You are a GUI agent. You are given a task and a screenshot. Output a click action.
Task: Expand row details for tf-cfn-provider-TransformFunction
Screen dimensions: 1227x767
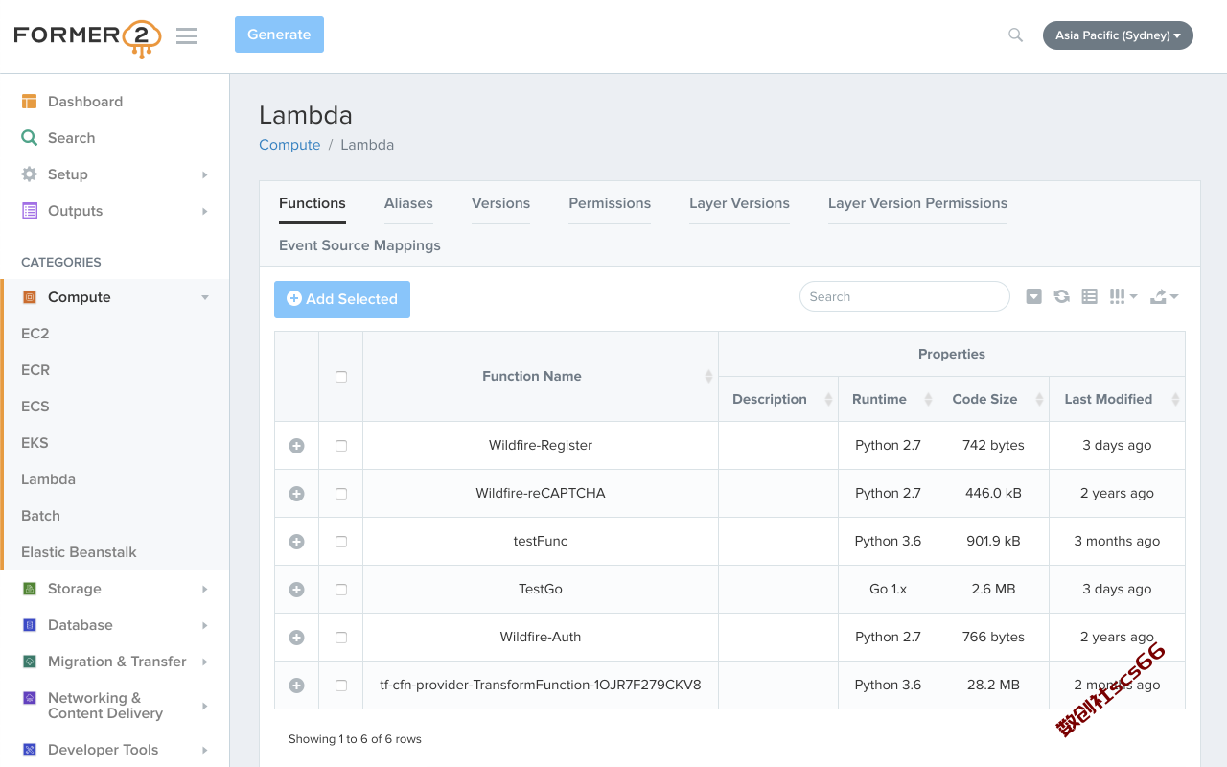coord(296,686)
